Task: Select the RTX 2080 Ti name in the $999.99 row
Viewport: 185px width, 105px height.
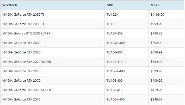Action: 23,24
